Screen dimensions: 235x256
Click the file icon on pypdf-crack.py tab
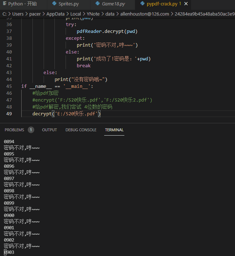click(x=142, y=4)
